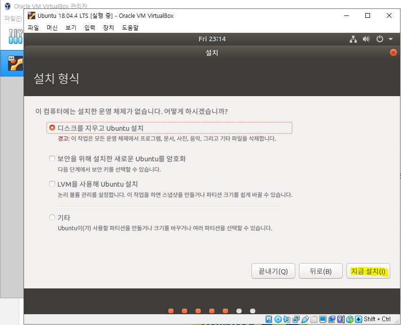Open the '장치' menu

click(x=109, y=28)
